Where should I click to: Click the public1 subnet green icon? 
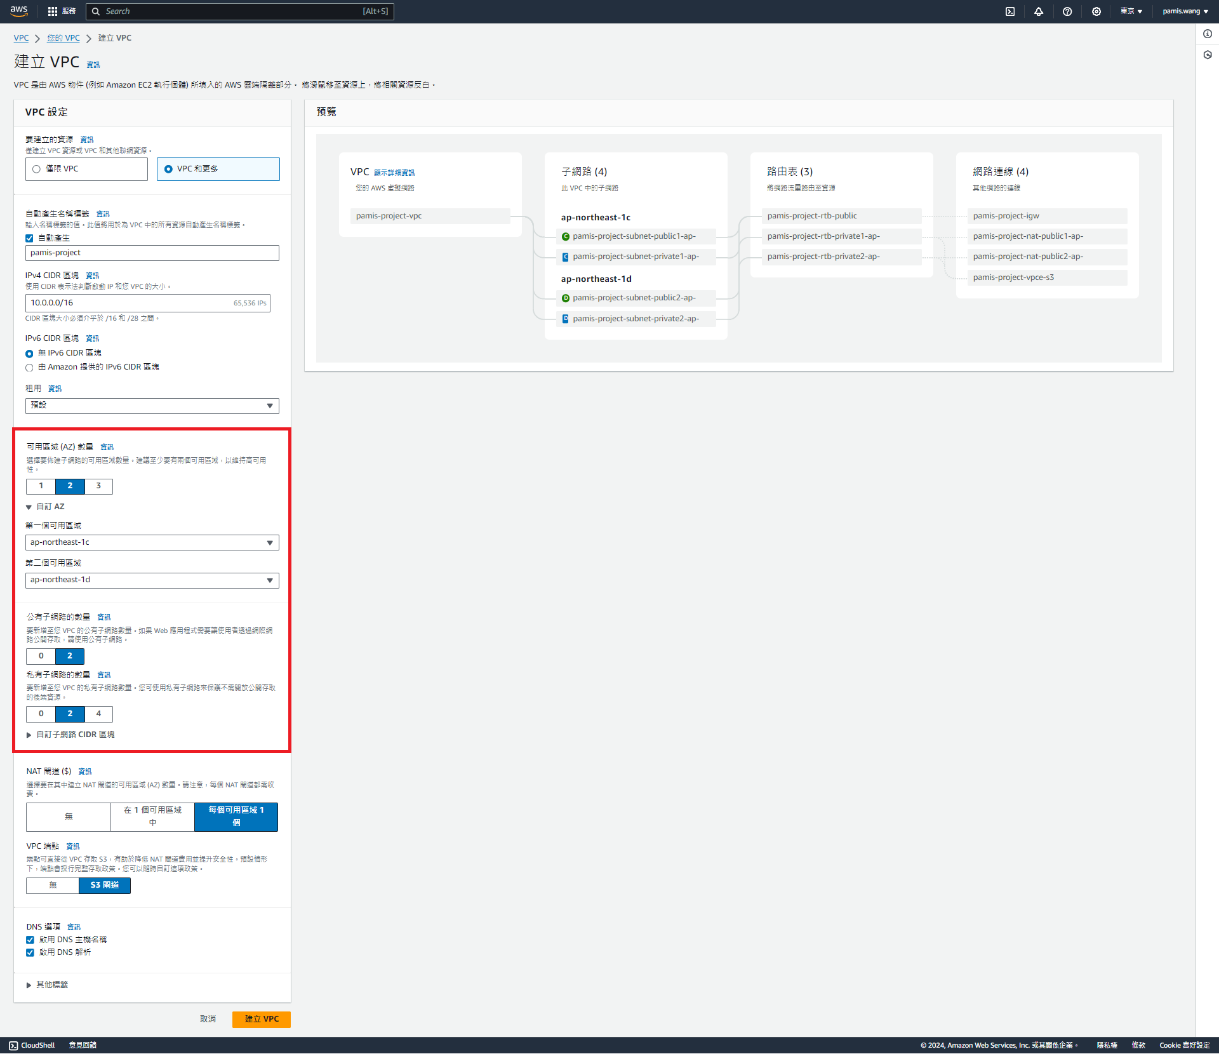(x=566, y=236)
